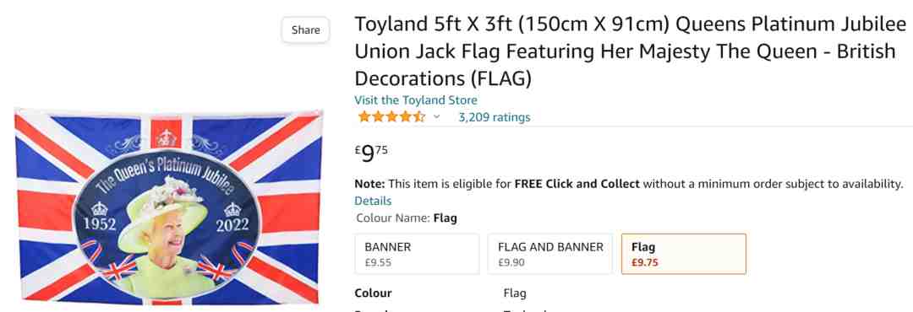Click the Colour Name: Flag label

click(x=407, y=218)
